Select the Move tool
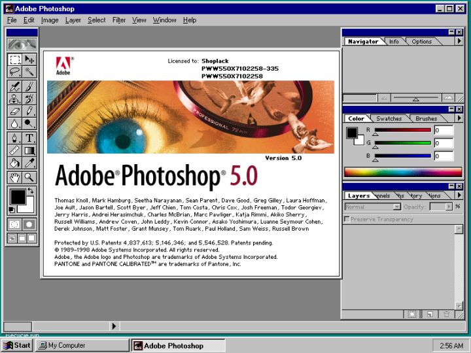This screenshot has height=353, width=471. [29, 59]
